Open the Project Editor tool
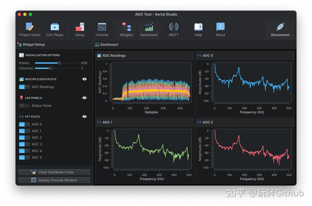The width and height of the screenshot is (312, 206). [x=30, y=29]
